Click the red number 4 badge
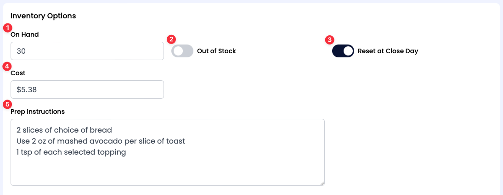This screenshot has height=195, width=503. click(x=7, y=66)
